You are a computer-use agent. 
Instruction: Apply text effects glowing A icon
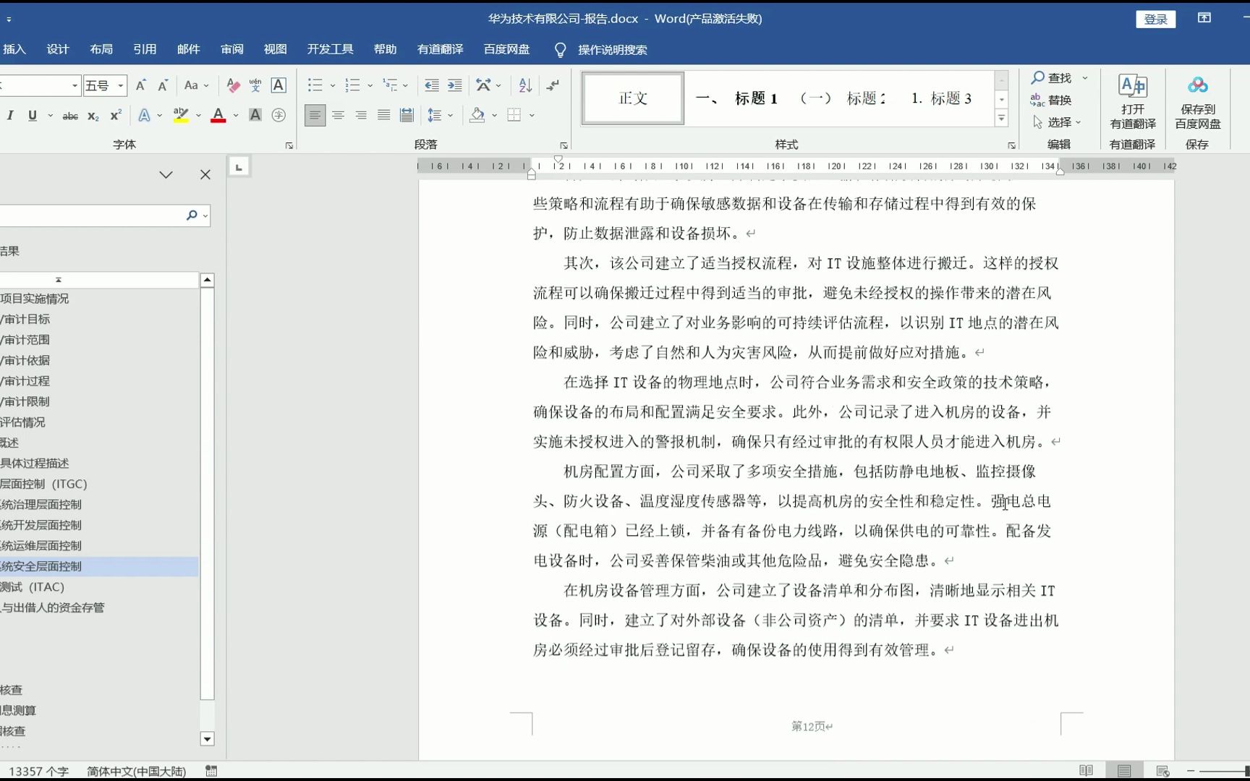(x=145, y=116)
